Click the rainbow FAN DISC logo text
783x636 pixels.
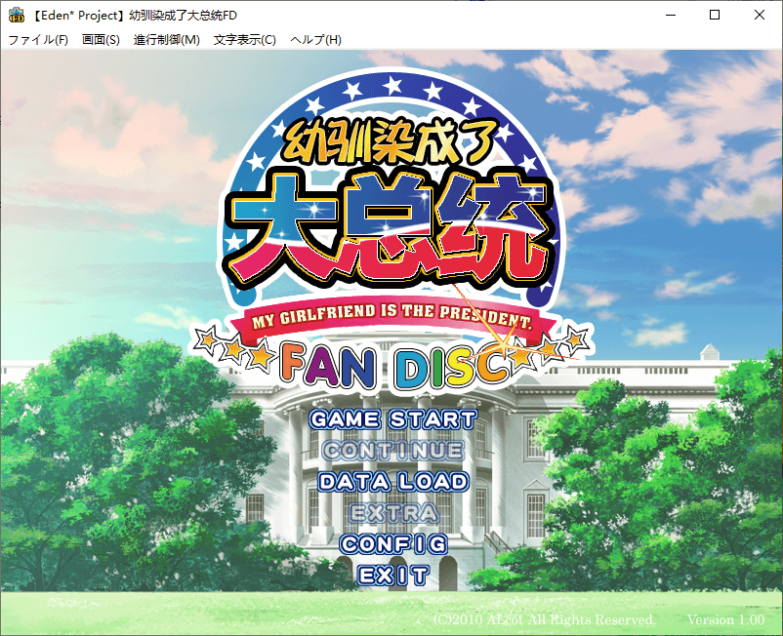pos(393,366)
